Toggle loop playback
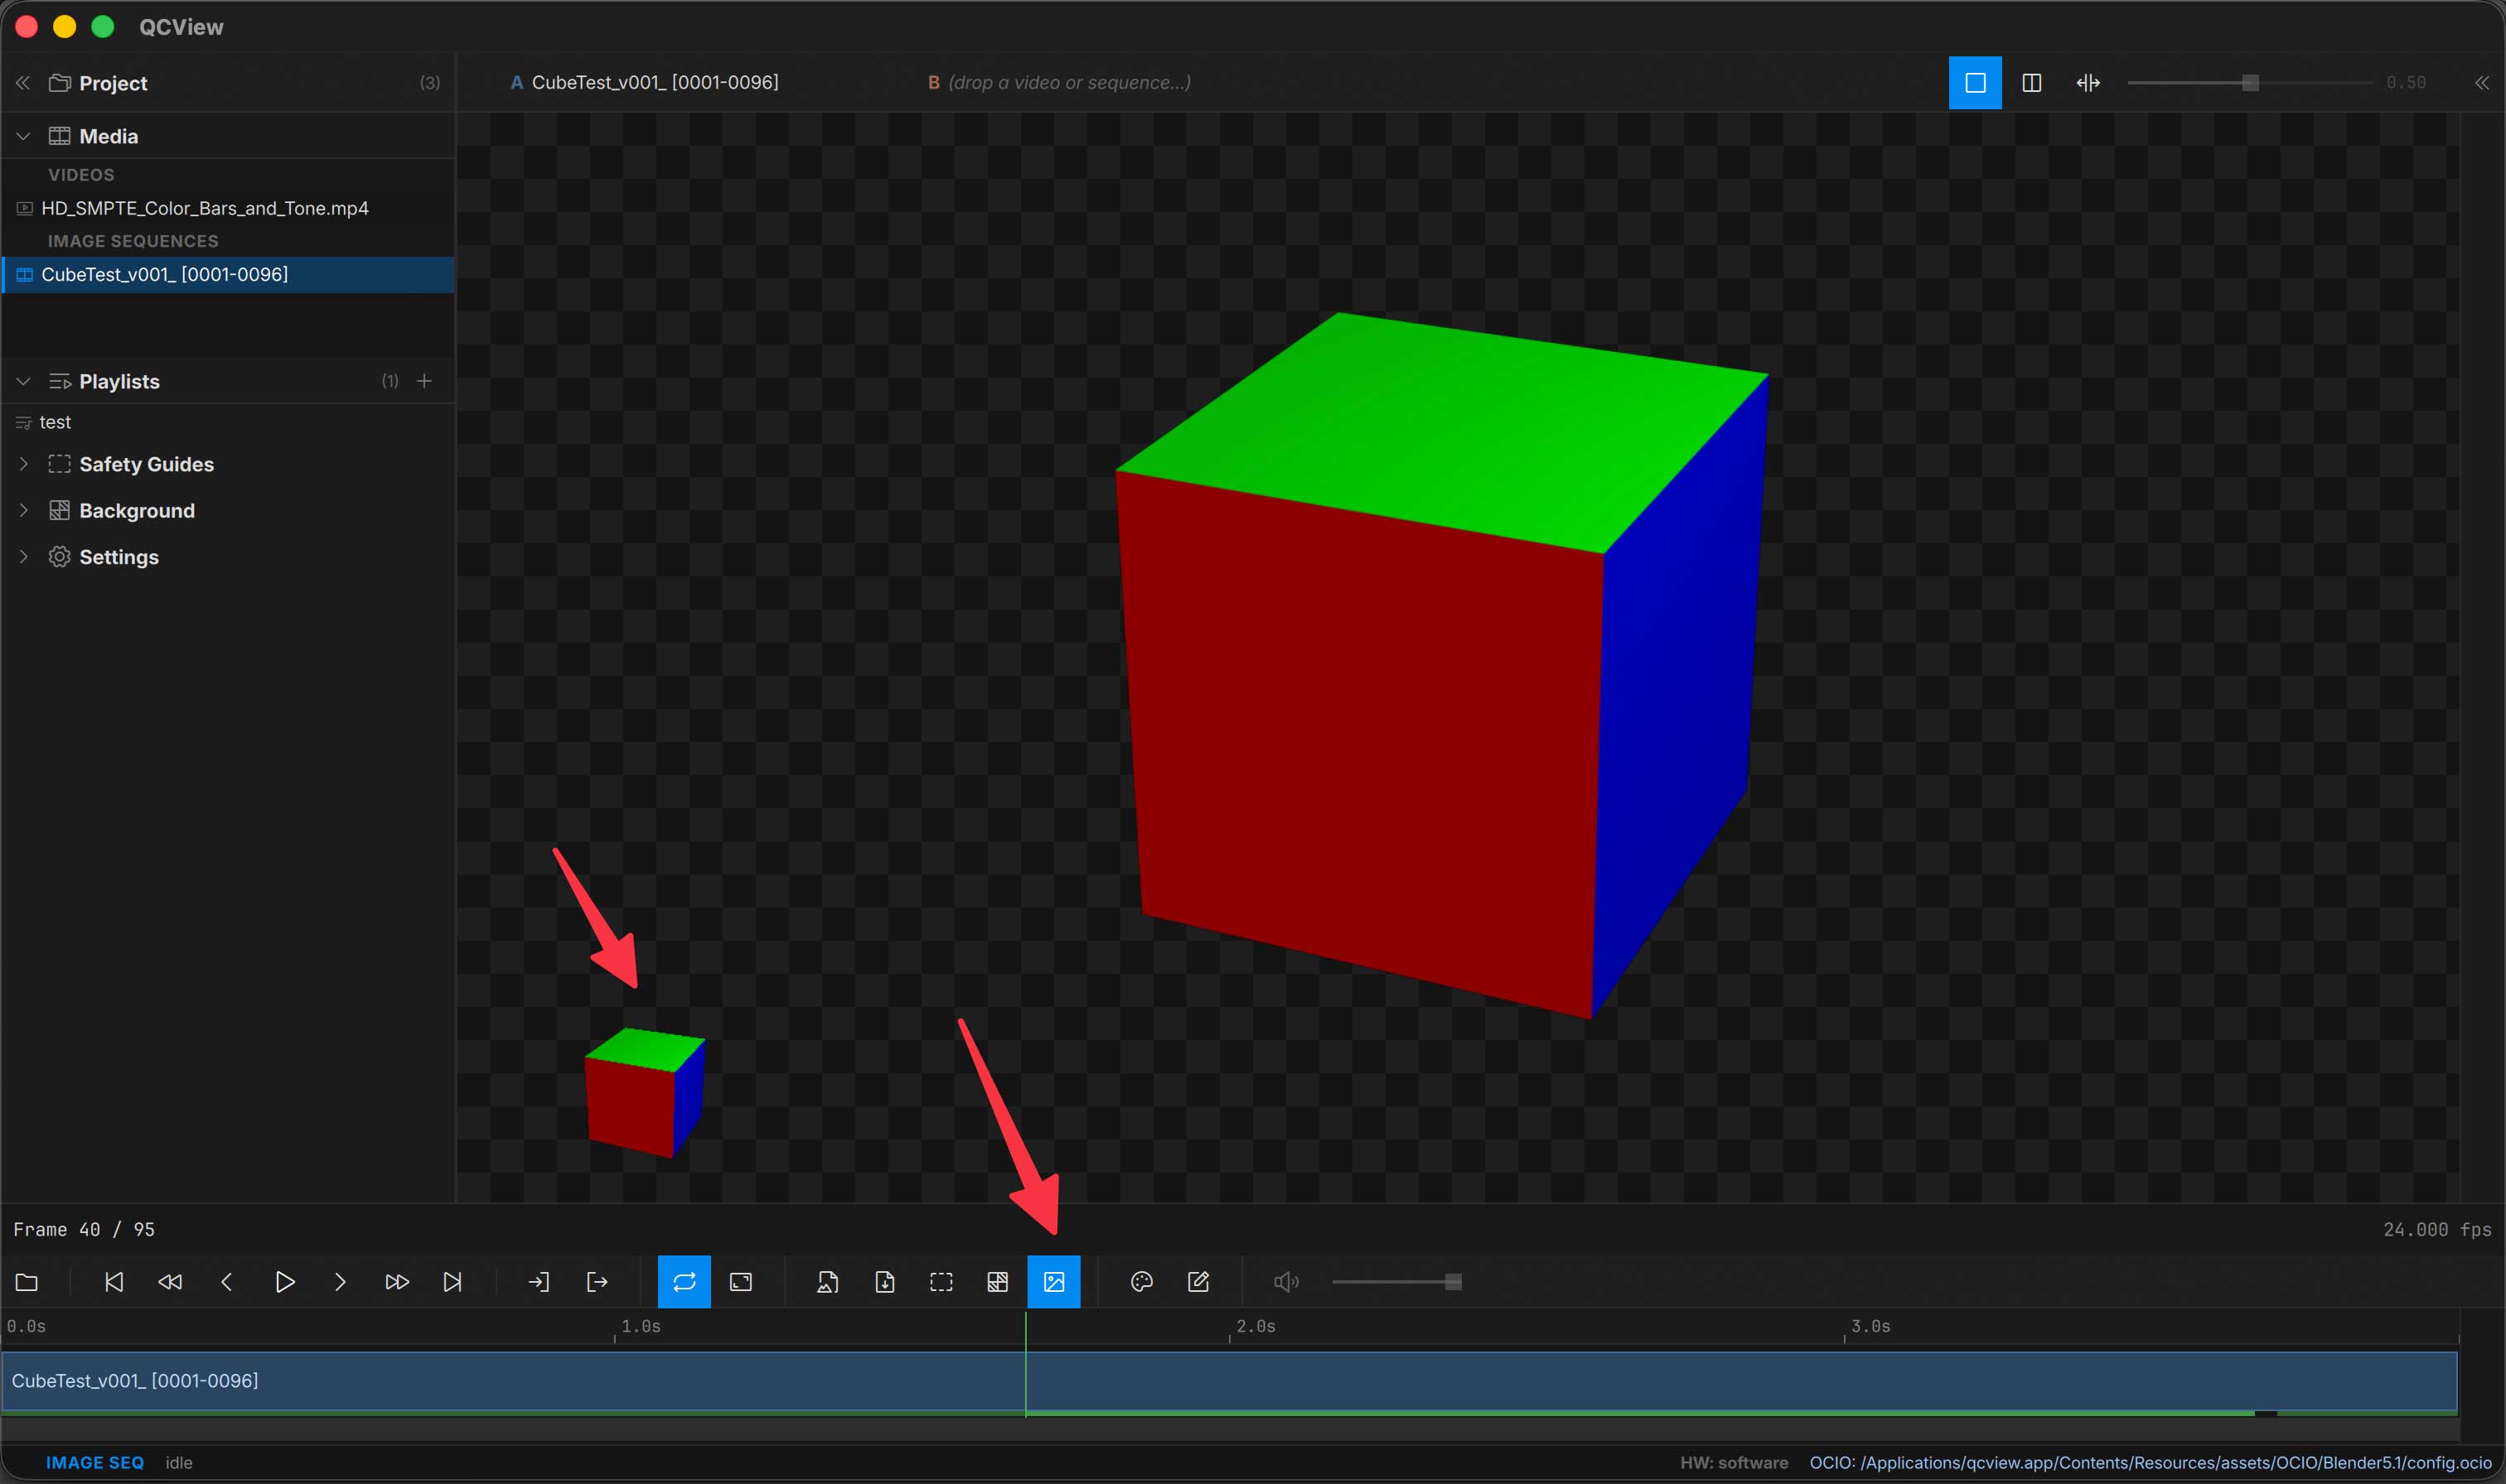The height and width of the screenshot is (1484, 2506). [685, 1282]
